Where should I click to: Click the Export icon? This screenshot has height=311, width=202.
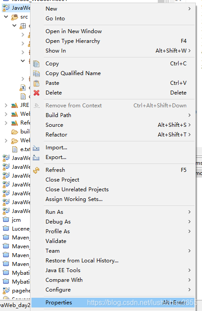(36, 157)
